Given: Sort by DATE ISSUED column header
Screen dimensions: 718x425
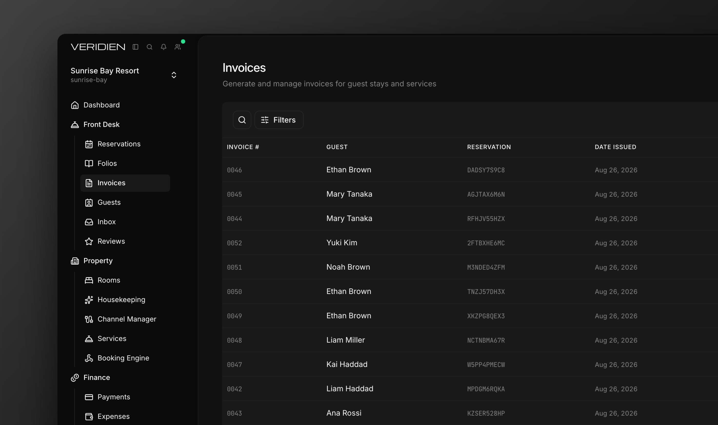Looking at the screenshot, I should pyautogui.click(x=616, y=147).
